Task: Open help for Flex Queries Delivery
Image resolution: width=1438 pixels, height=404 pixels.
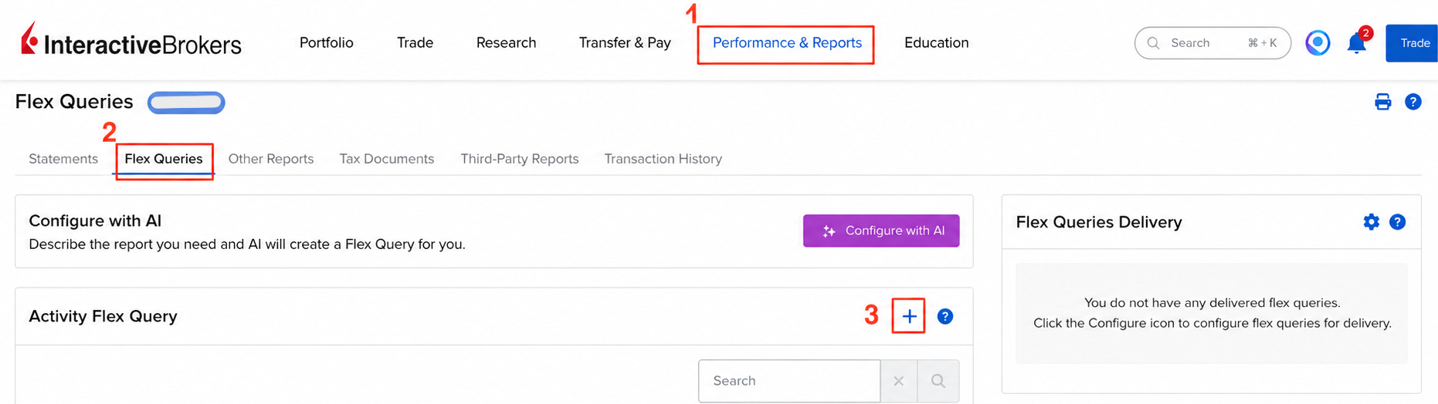Action: [1397, 222]
